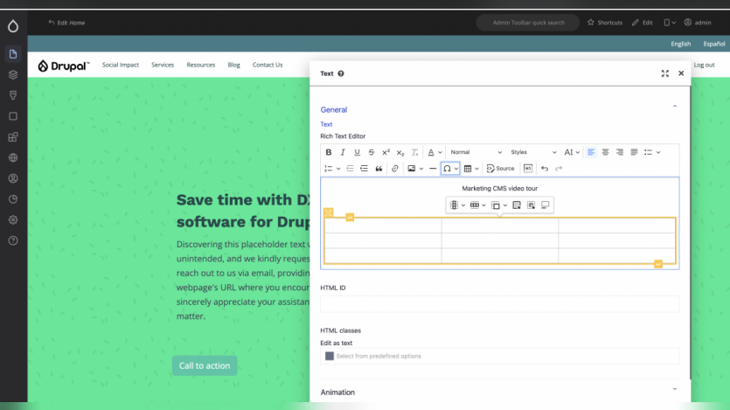This screenshot has width=730, height=410.
Task: Open the special characters omega menu
Action: pos(450,169)
